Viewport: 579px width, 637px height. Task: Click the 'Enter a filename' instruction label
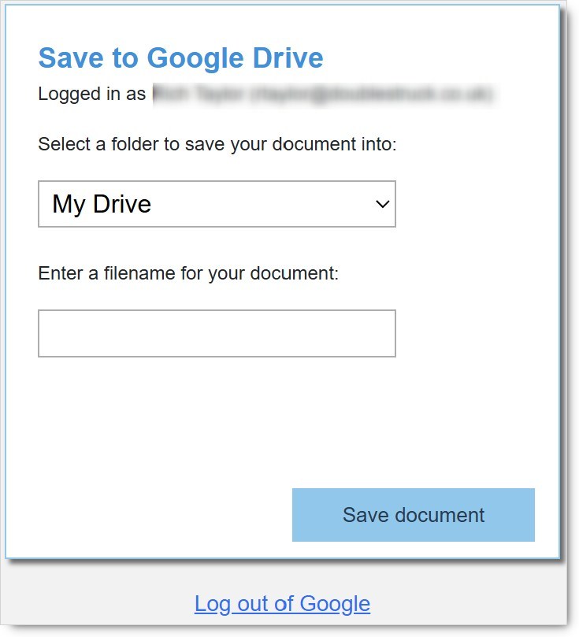click(187, 274)
